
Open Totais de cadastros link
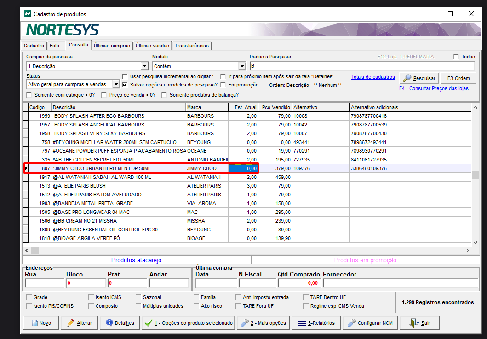pyautogui.click(x=373, y=77)
